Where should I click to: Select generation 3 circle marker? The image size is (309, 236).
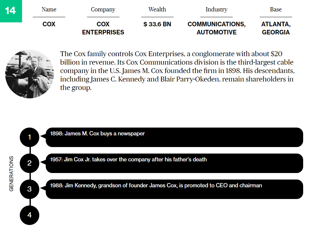[30, 189]
